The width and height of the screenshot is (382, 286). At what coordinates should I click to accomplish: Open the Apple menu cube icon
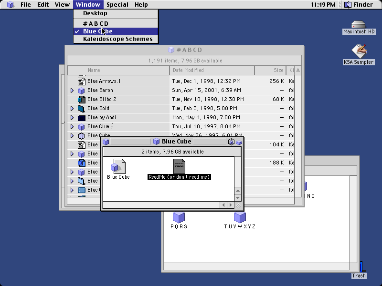click(11, 5)
